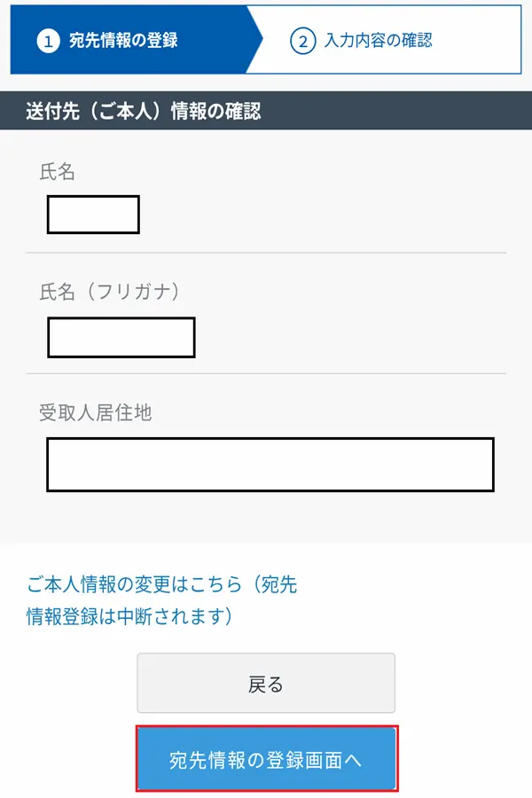Click the 受取人居住地 field label
Viewport: 532px width, 798px height.
pyautogui.click(x=96, y=412)
